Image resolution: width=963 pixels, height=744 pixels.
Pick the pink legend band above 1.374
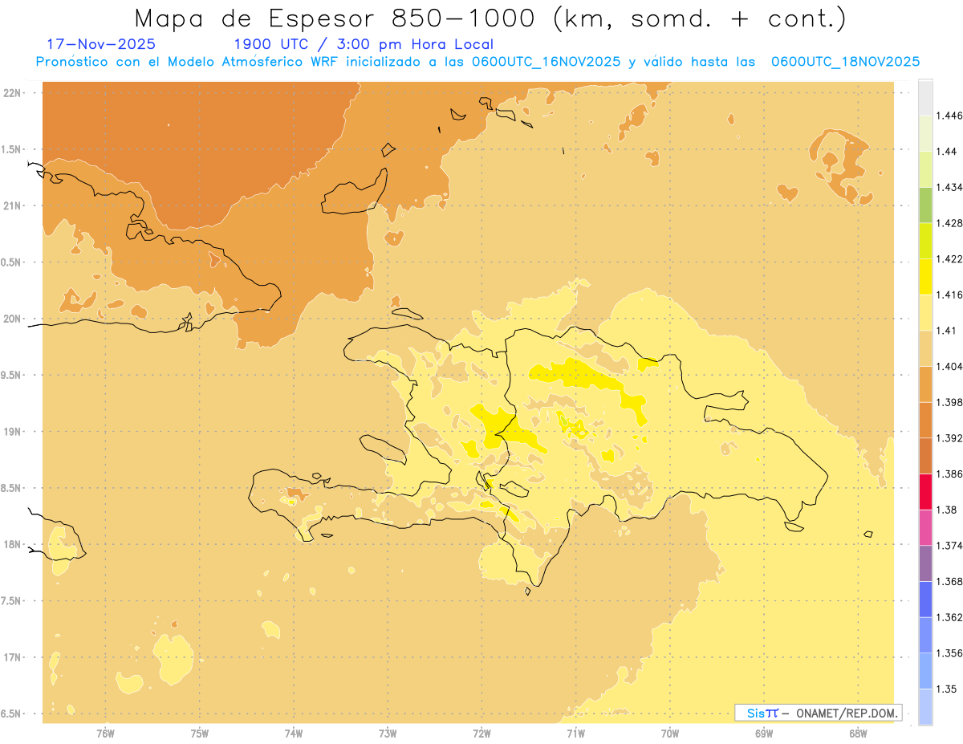point(925,527)
